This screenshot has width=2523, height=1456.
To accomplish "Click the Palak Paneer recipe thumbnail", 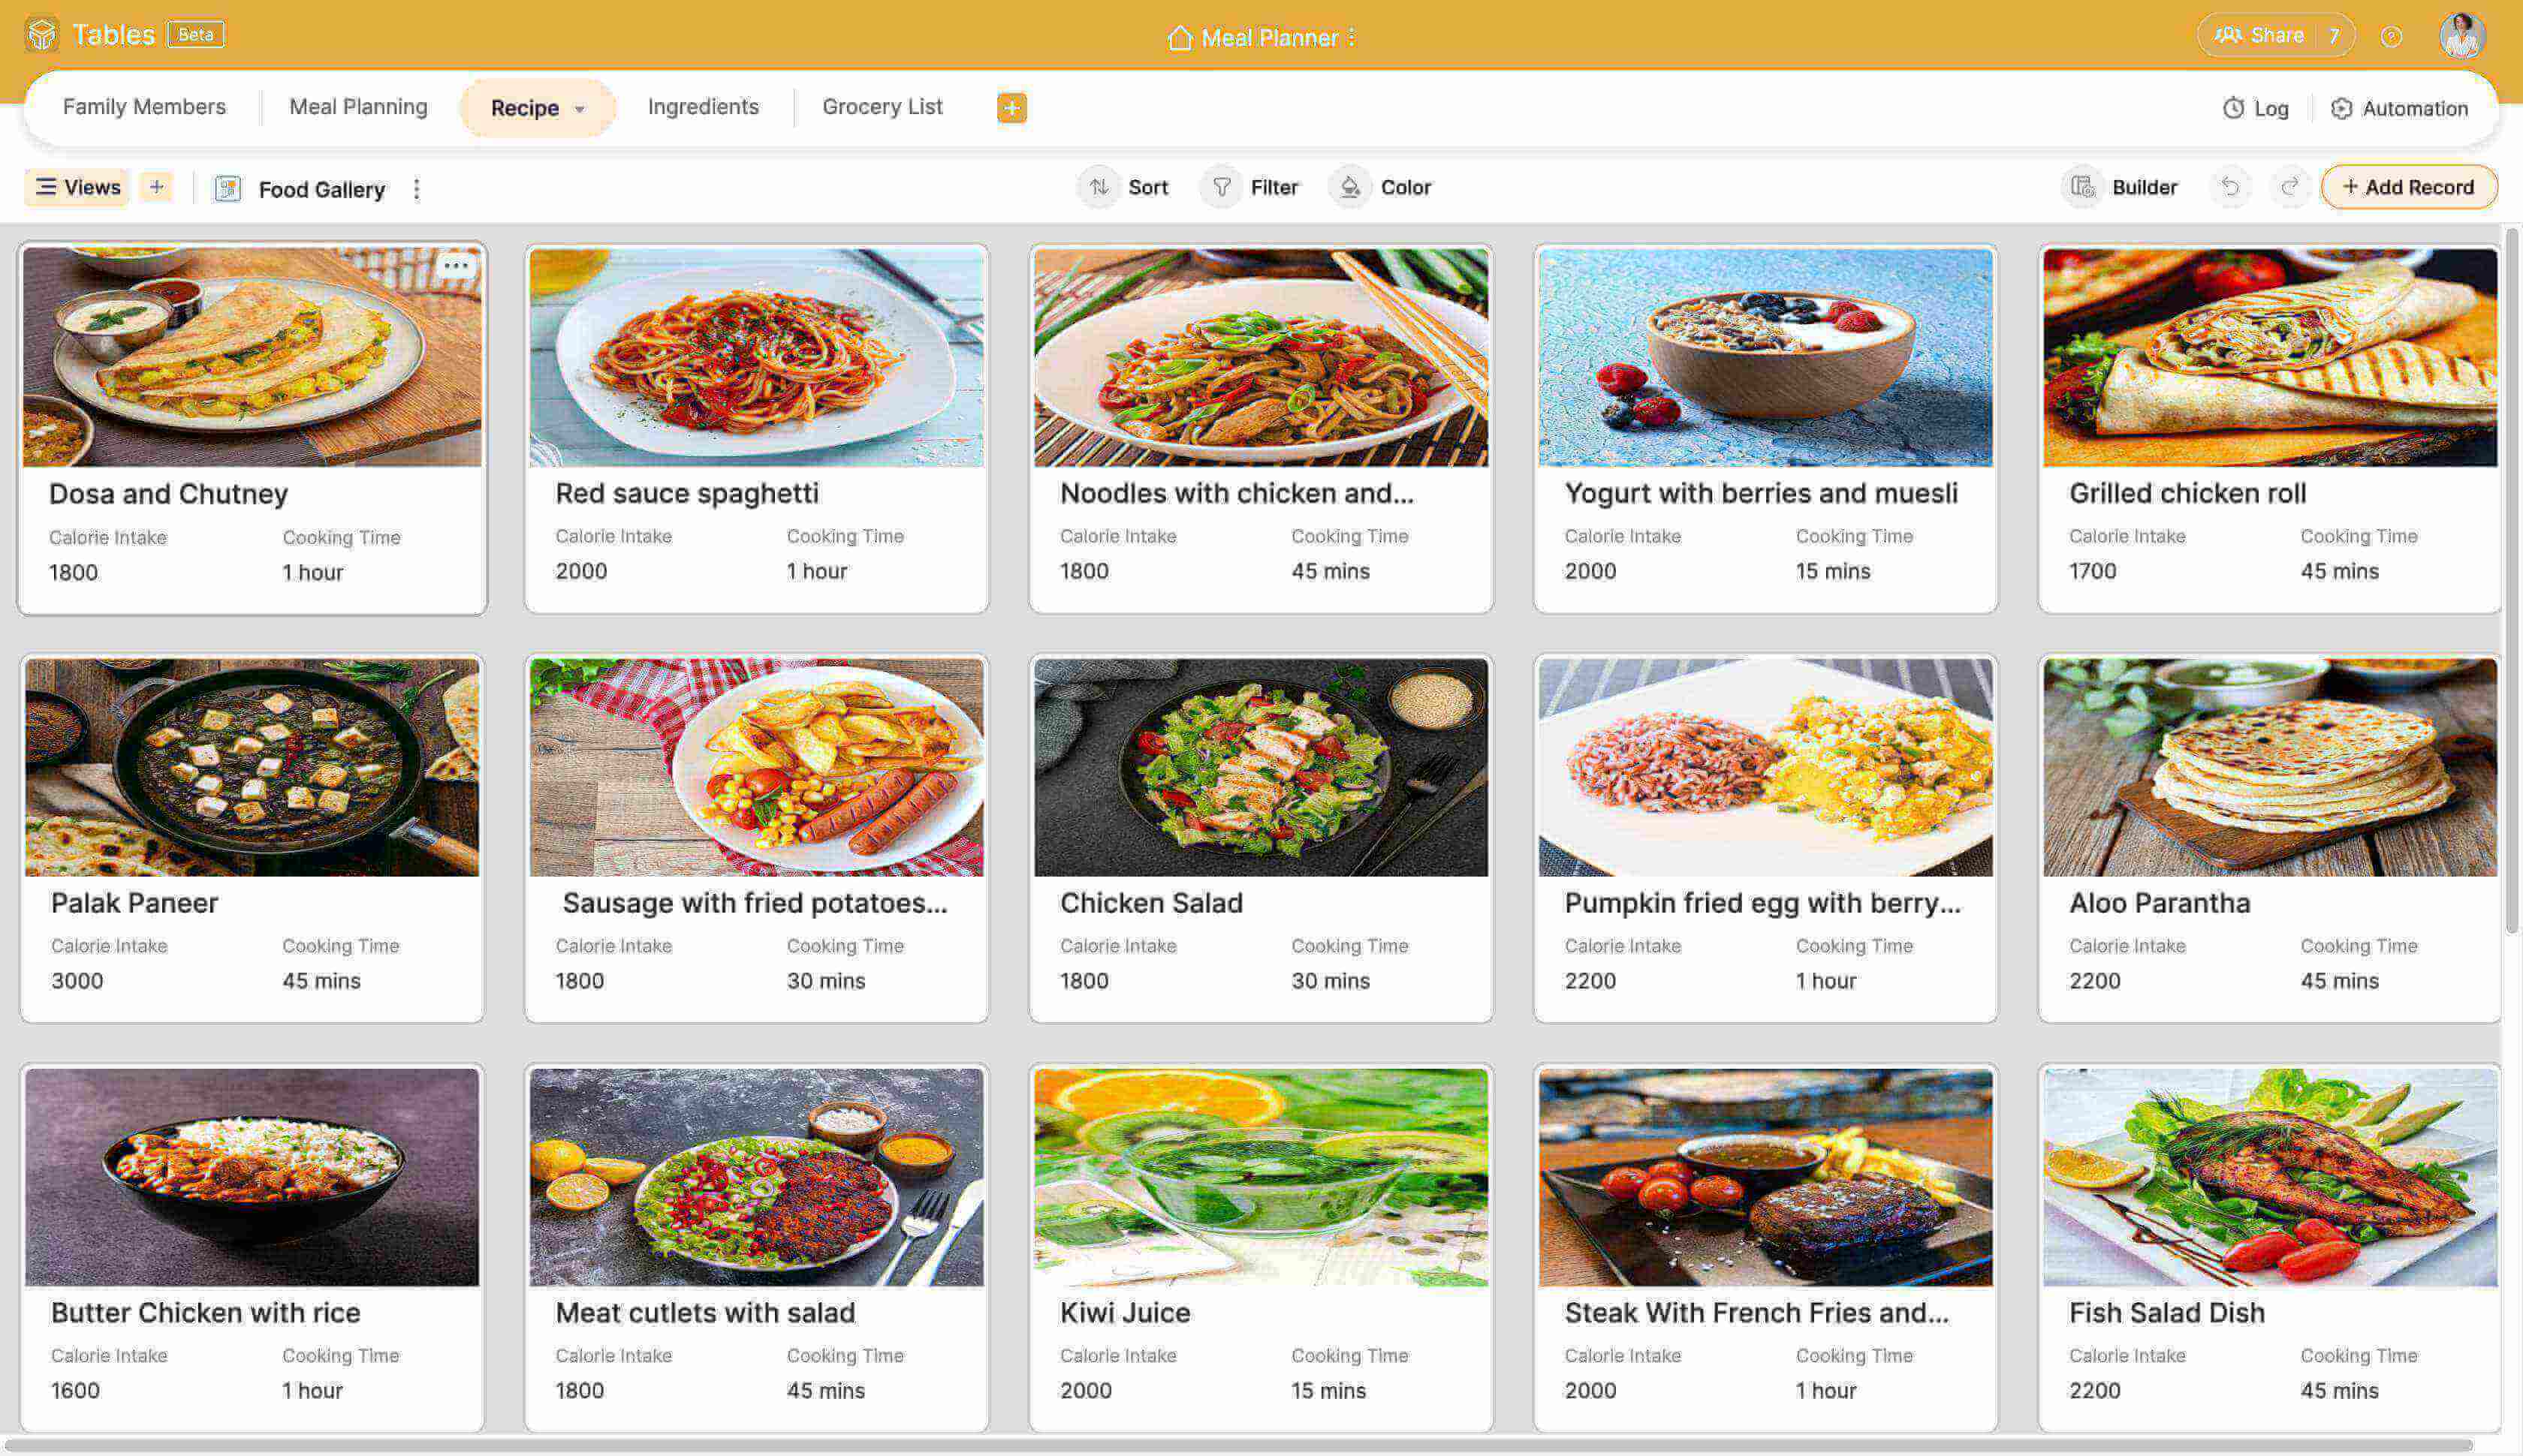I will click(253, 764).
